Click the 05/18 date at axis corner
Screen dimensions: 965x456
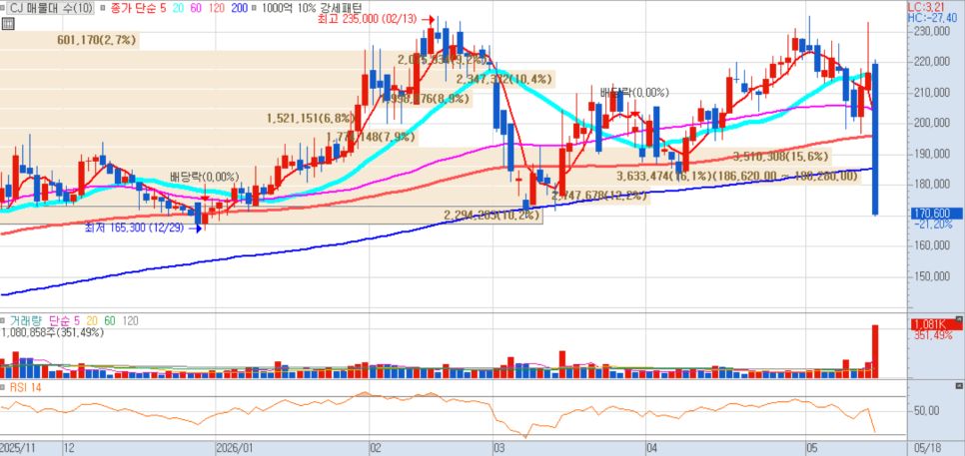coord(928,448)
